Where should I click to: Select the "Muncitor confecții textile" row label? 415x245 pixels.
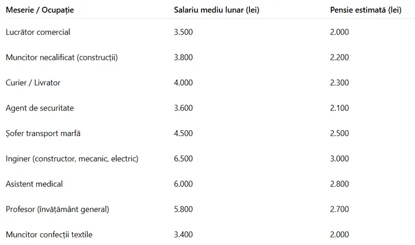[x=49, y=236]
